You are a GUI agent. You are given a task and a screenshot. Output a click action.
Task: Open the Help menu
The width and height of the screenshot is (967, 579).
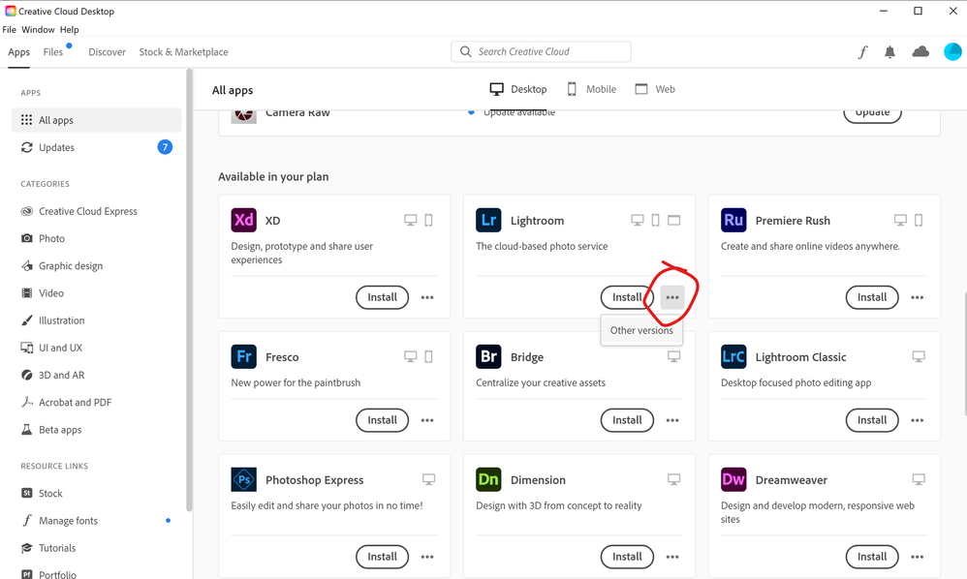pos(69,30)
